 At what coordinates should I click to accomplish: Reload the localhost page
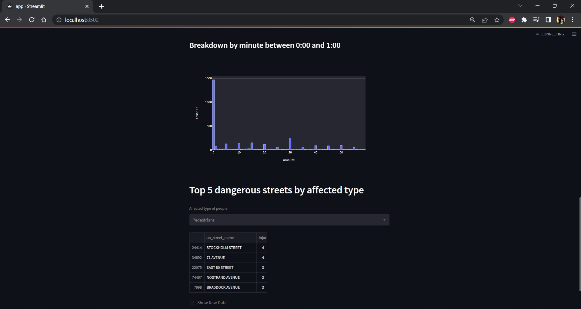[32, 20]
